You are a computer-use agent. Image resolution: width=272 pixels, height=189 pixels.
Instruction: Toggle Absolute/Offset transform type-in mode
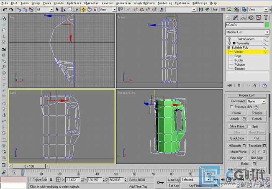coord(58,180)
